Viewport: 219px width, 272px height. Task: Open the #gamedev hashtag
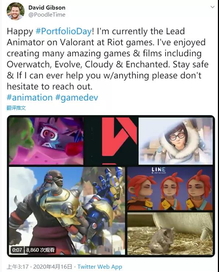(x=77, y=98)
